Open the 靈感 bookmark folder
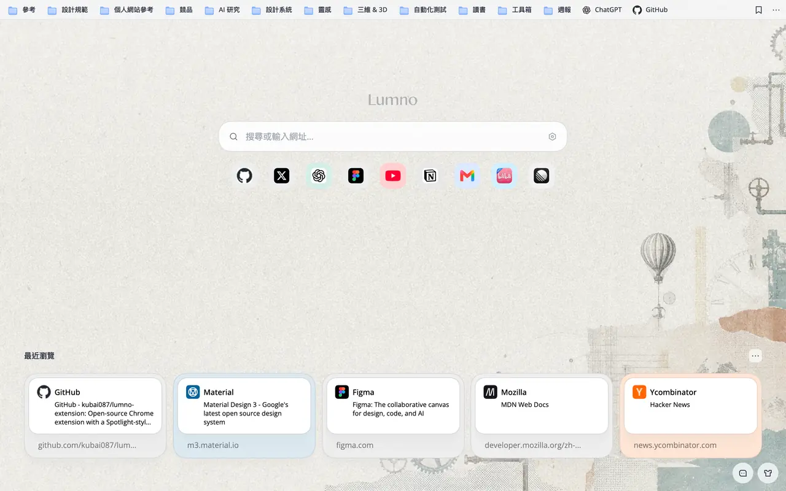 tap(318, 10)
